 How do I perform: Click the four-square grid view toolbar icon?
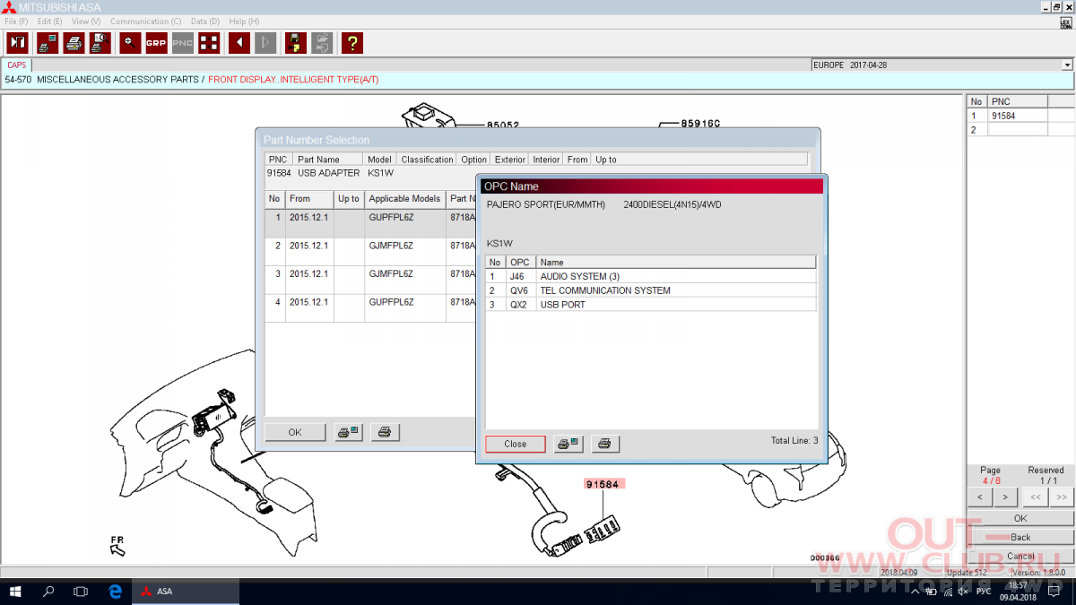pos(209,42)
